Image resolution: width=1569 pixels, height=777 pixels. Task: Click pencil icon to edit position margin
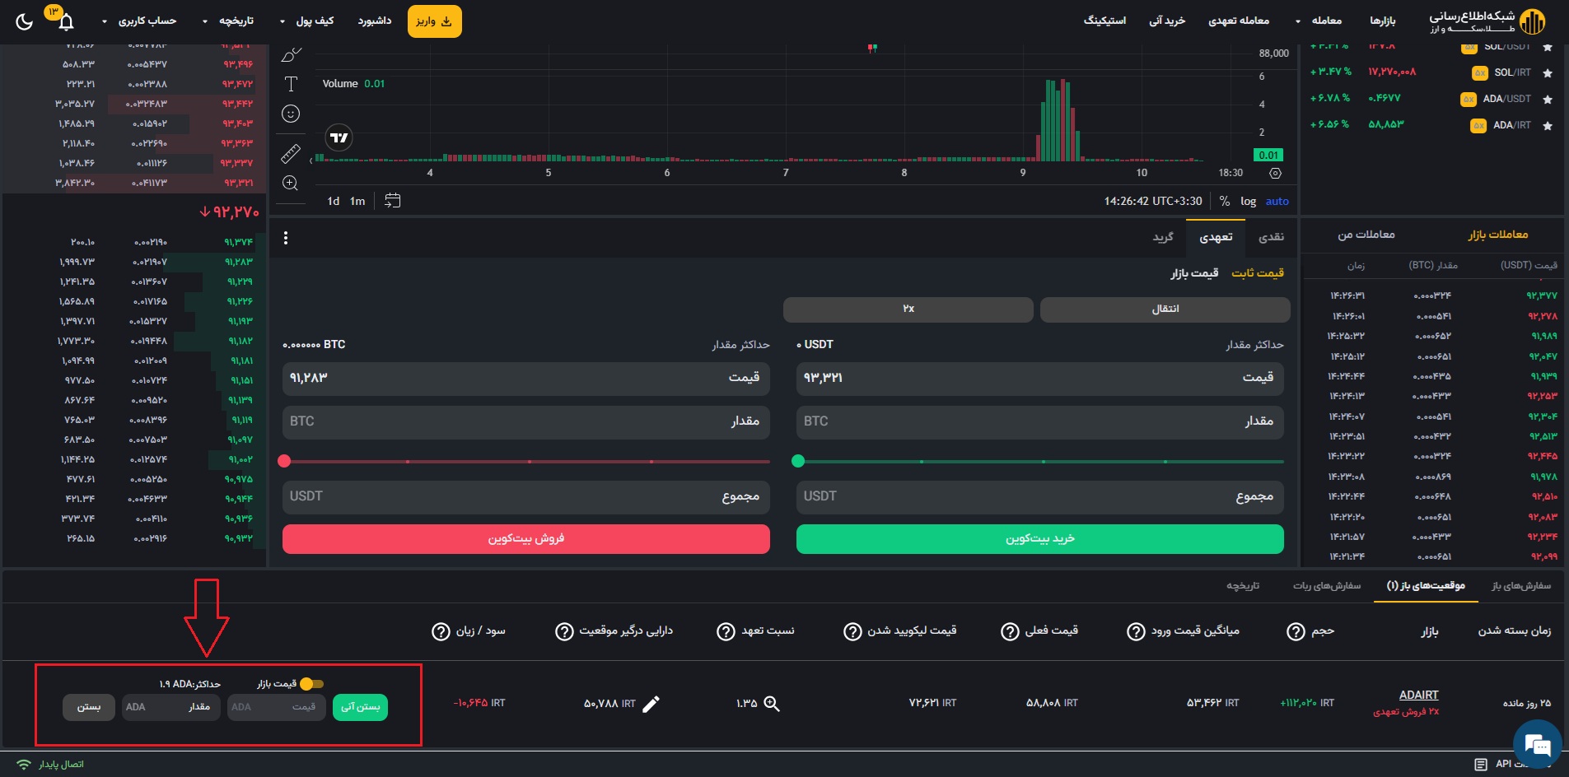pos(651,704)
